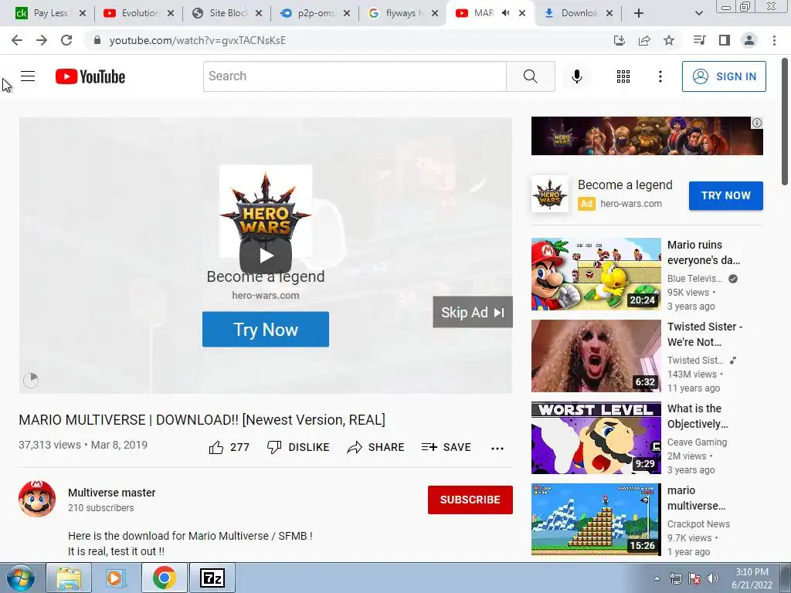
Task: Close the Site Block tab
Action: tap(259, 14)
